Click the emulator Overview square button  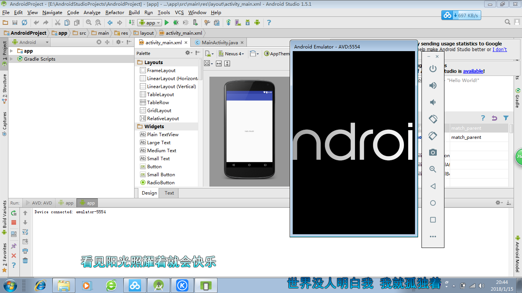click(x=433, y=220)
